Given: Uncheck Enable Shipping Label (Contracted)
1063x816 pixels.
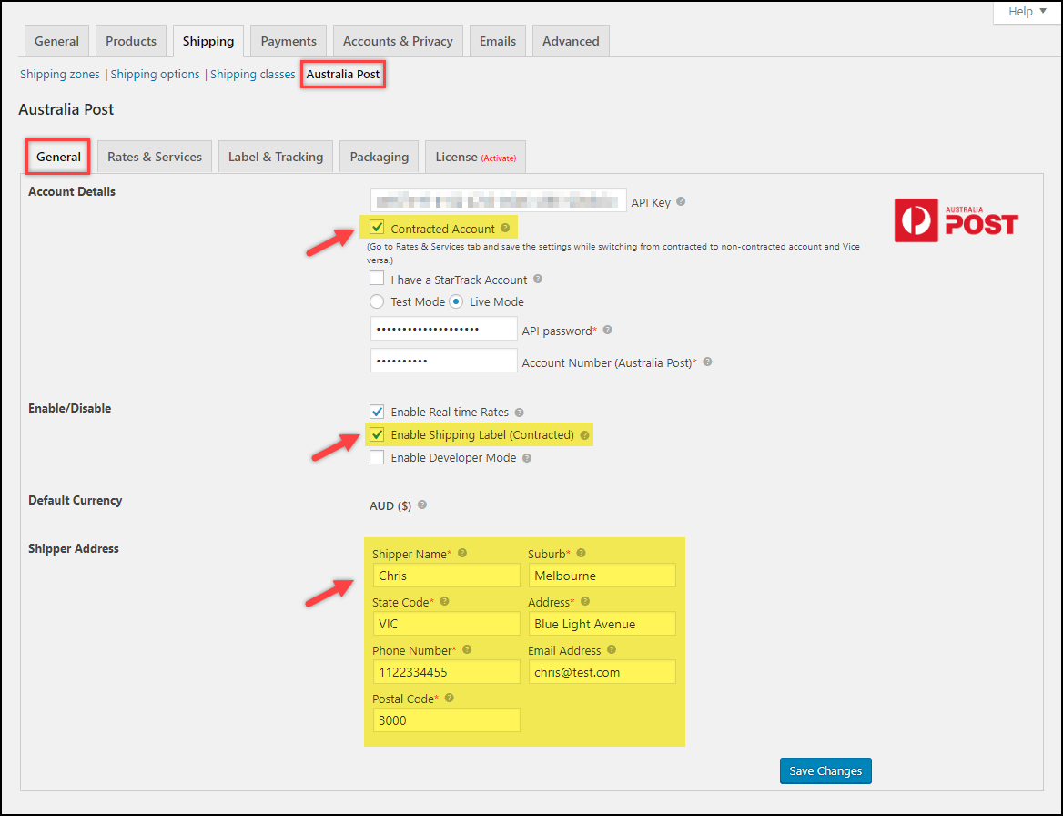Looking at the screenshot, I should [378, 434].
